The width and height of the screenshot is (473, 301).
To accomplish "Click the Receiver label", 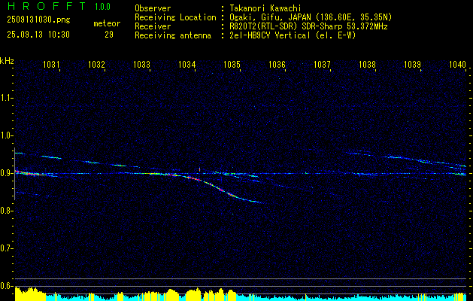I will [153, 26].
